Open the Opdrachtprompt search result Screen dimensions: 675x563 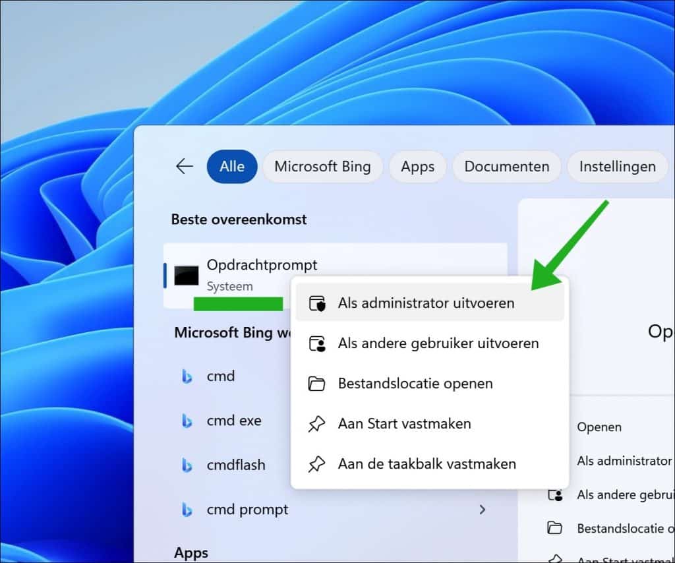[336, 276]
